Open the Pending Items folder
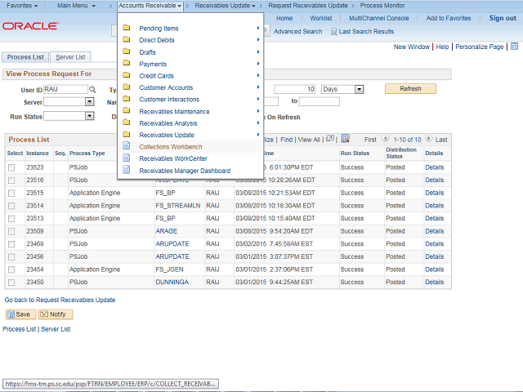The height and width of the screenshot is (392, 523). [x=159, y=29]
